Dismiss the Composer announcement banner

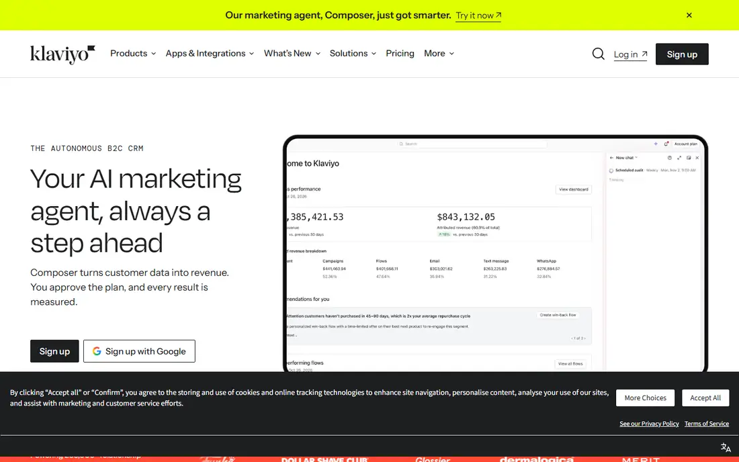(689, 15)
